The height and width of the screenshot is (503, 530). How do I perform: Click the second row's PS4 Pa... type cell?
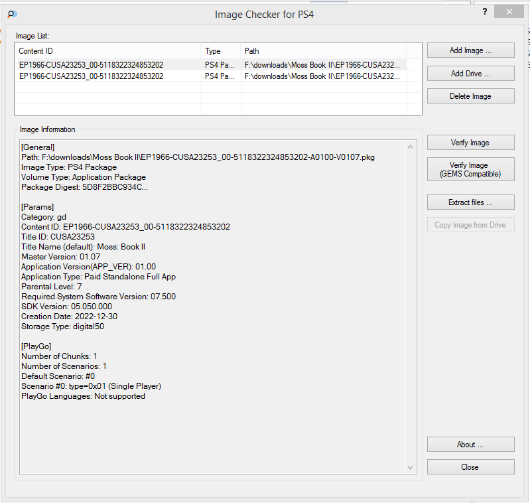[221, 76]
